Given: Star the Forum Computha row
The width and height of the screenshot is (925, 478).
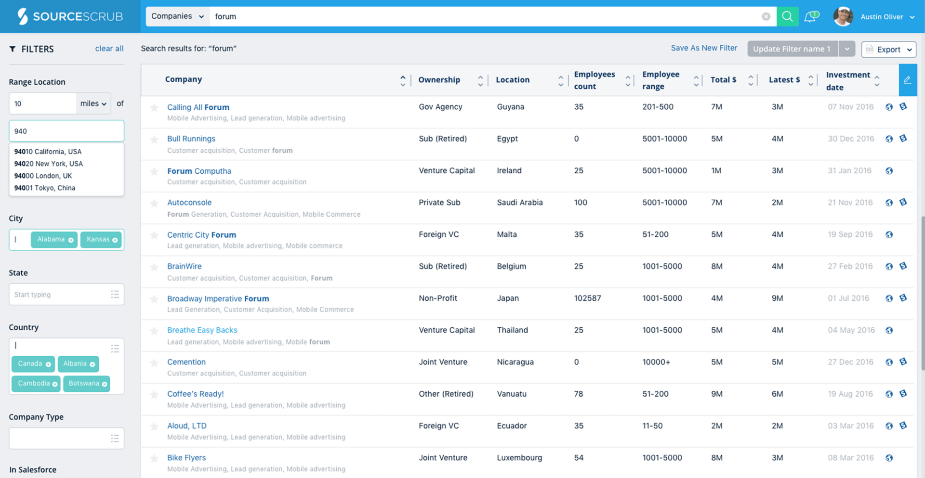Looking at the screenshot, I should (x=154, y=171).
